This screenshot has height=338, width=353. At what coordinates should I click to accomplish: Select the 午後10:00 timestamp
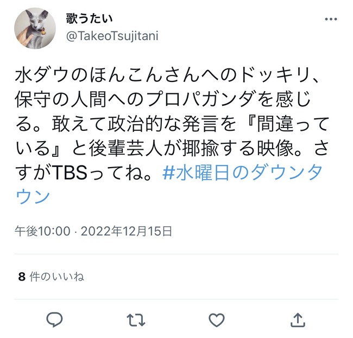click(42, 231)
